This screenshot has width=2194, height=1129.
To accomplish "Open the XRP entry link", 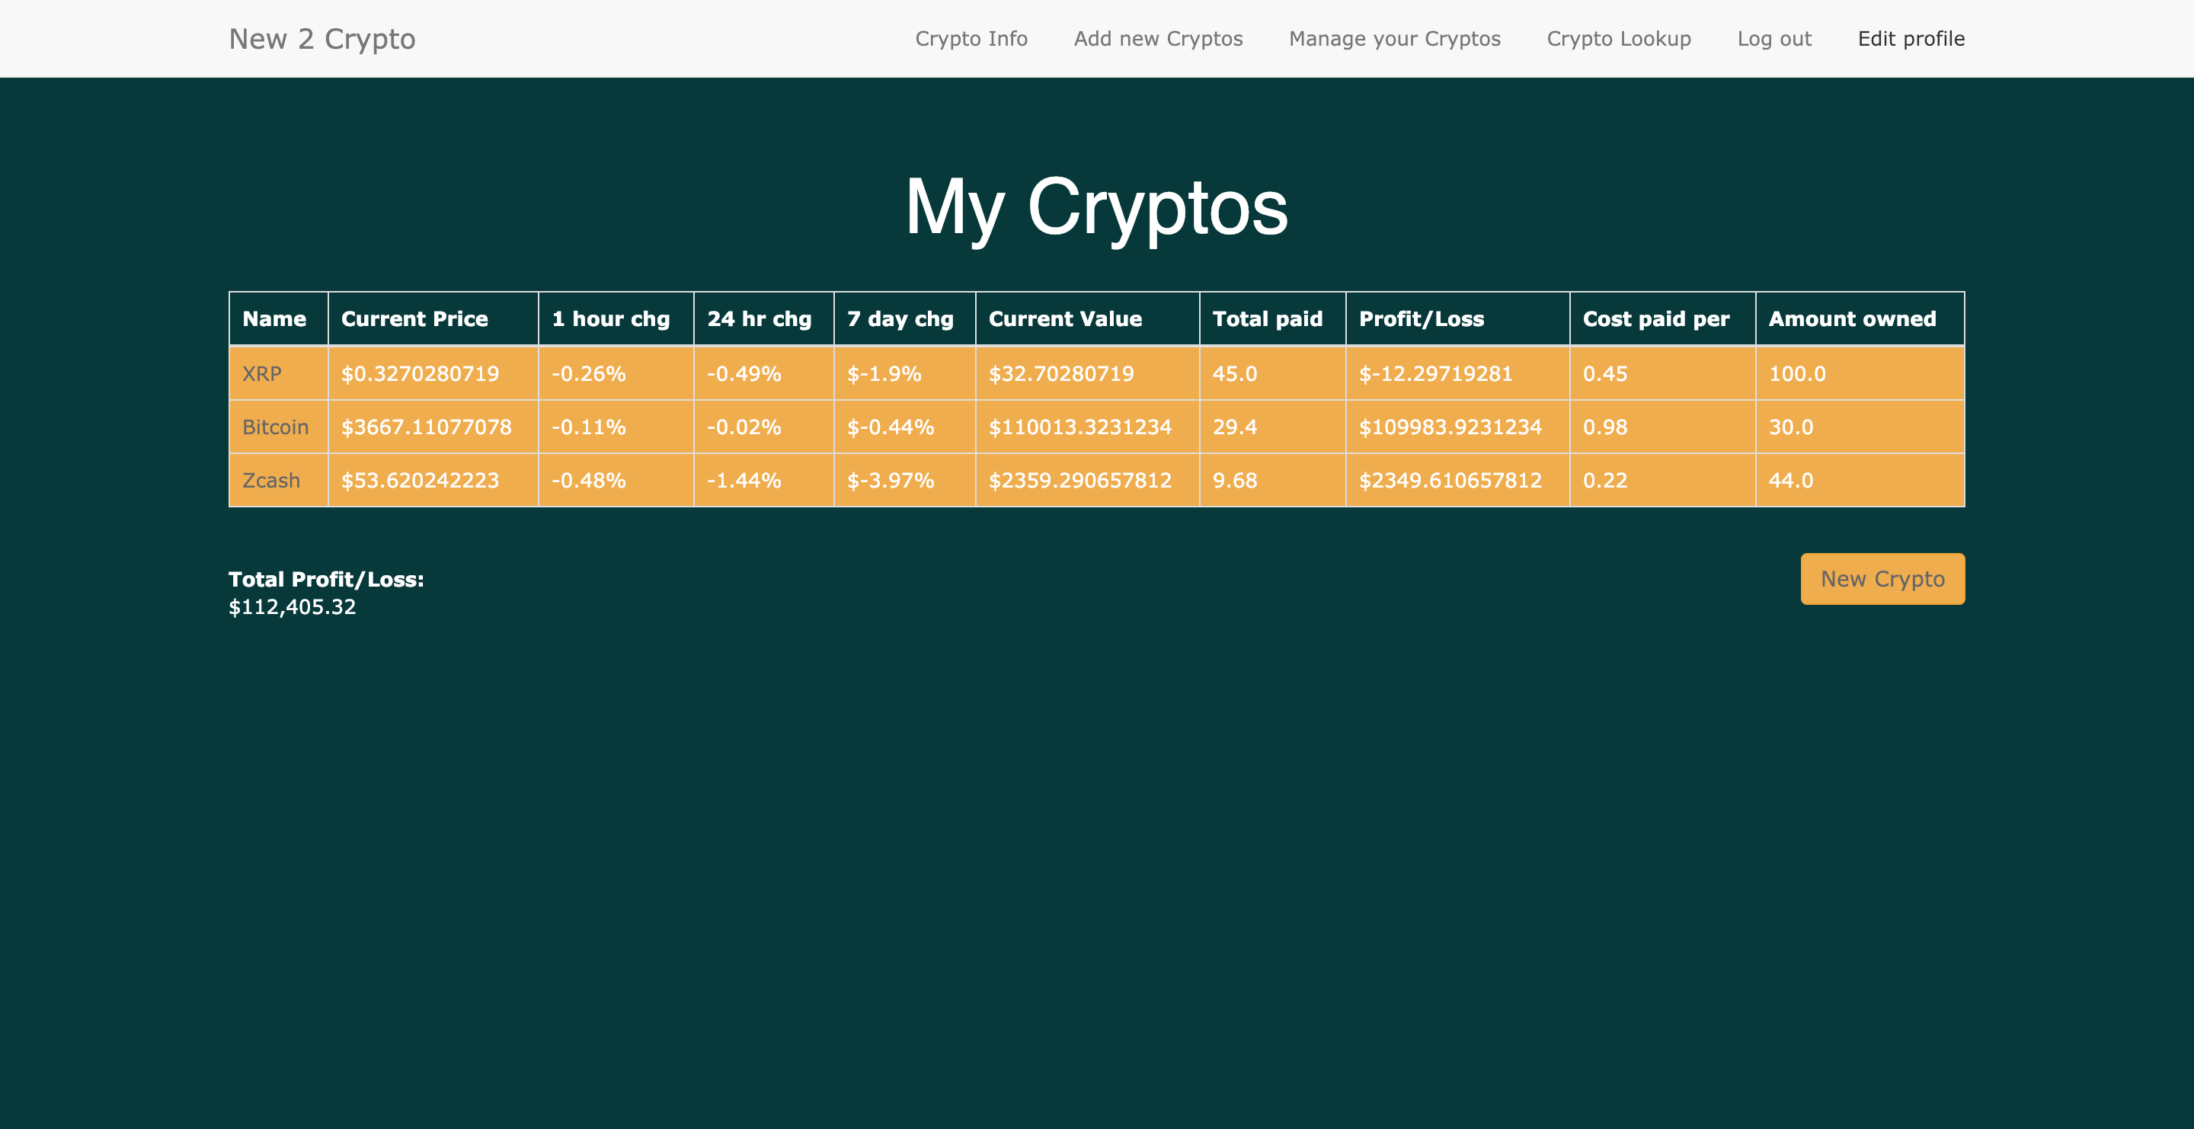I will [x=261, y=374].
